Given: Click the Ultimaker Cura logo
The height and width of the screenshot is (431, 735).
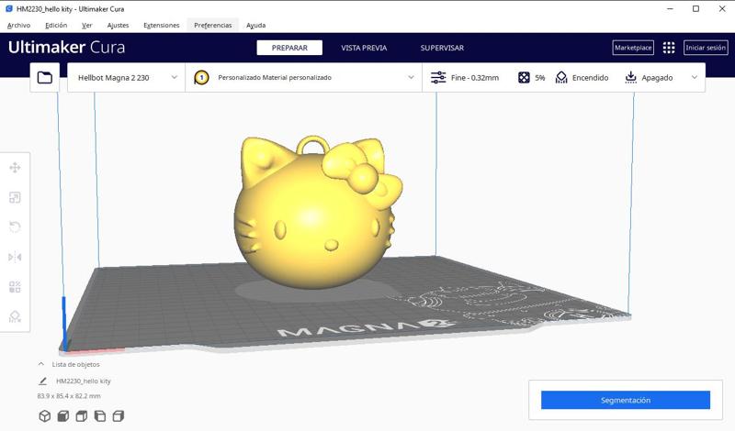Looking at the screenshot, I should (66, 48).
